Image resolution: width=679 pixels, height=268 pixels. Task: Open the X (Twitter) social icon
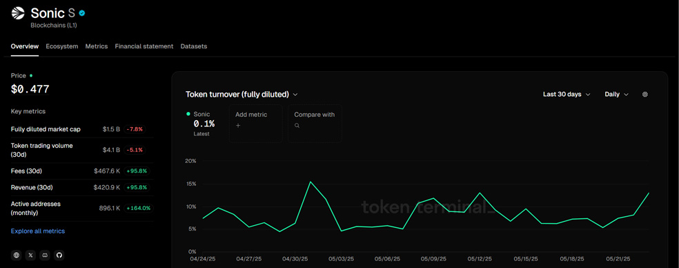30,255
